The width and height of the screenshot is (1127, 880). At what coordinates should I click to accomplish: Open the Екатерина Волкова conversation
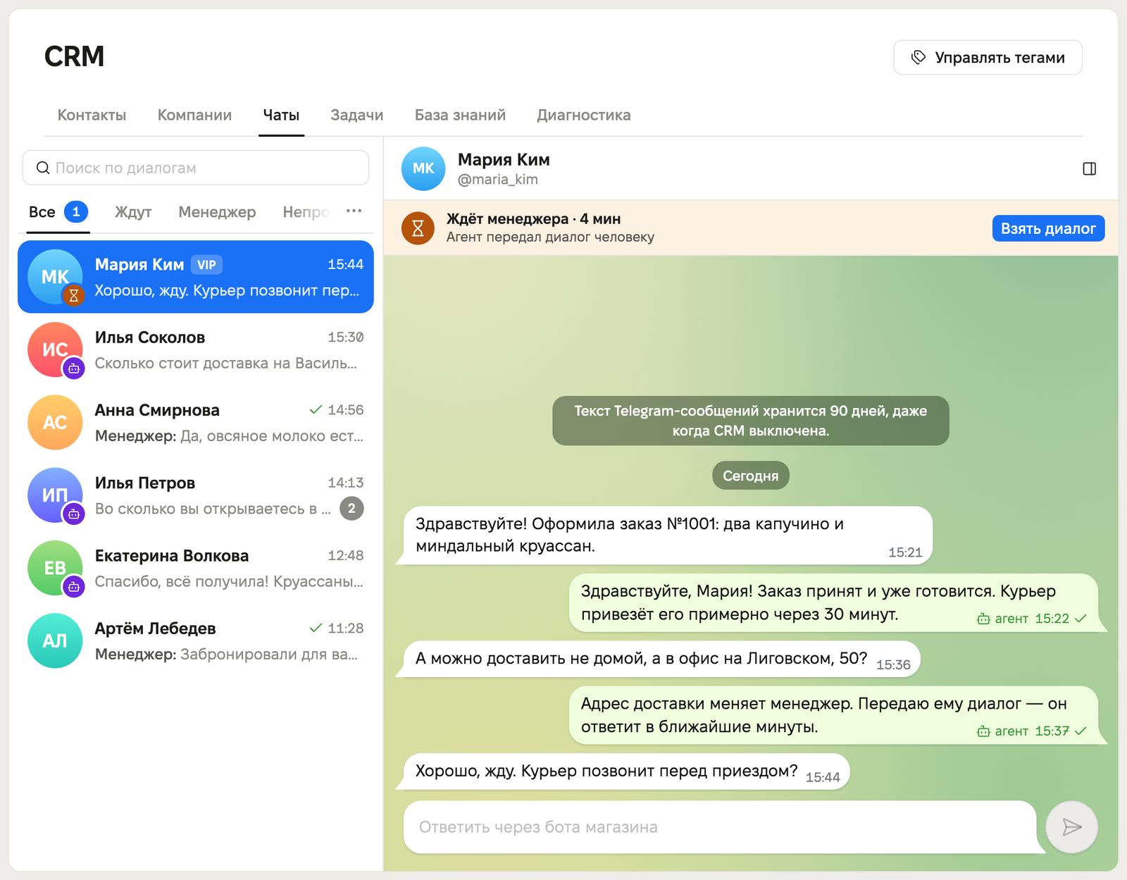click(196, 568)
